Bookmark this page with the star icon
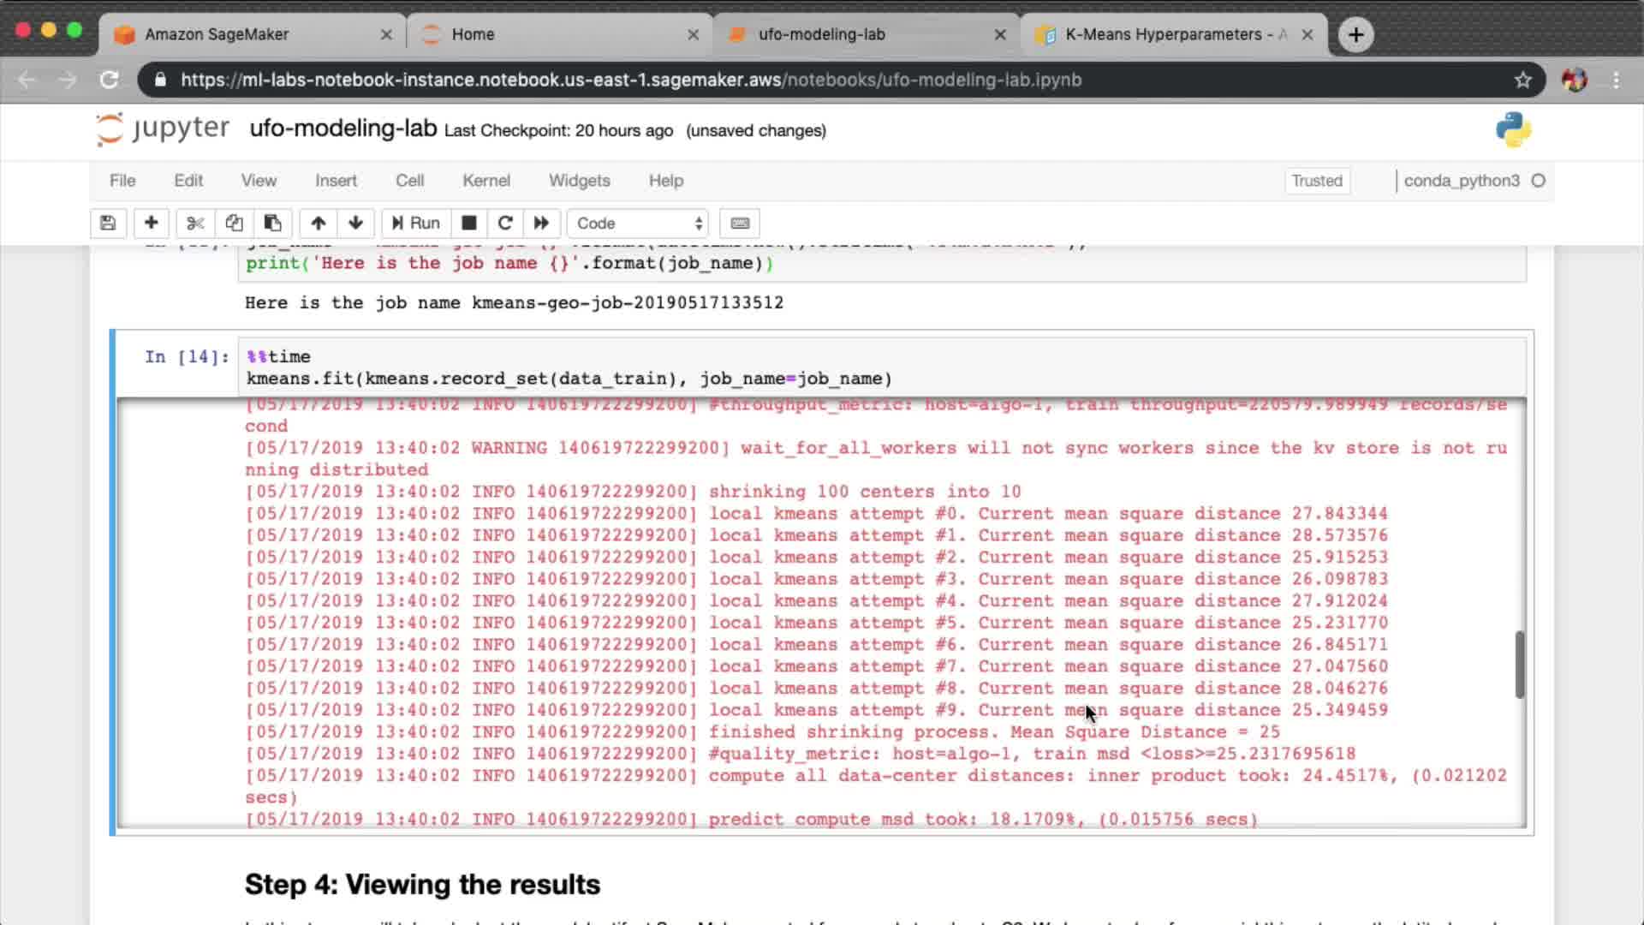This screenshot has width=1644, height=925. pyautogui.click(x=1522, y=80)
